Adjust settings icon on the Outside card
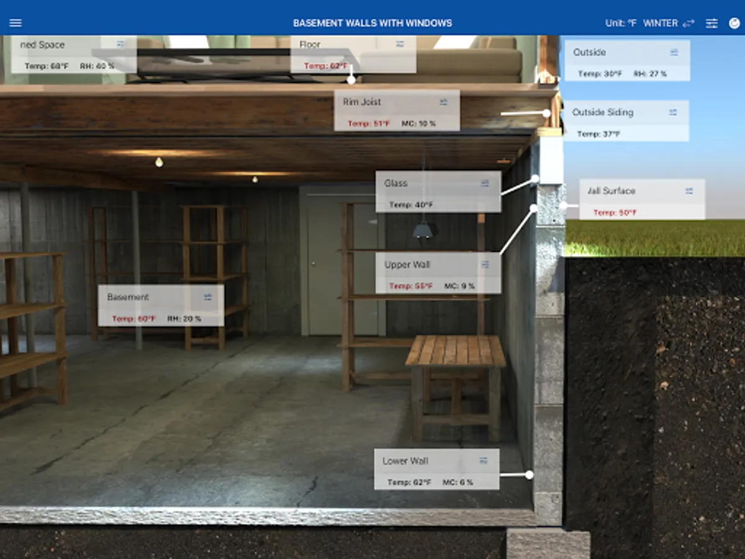This screenshot has height=559, width=745. [674, 52]
